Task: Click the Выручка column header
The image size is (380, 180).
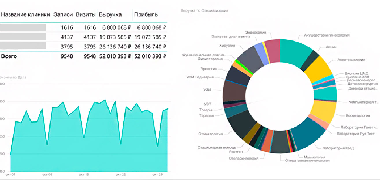Action: [110, 15]
